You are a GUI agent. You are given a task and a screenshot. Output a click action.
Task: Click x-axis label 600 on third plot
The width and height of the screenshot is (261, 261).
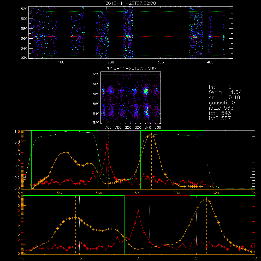[x=177, y=193]
